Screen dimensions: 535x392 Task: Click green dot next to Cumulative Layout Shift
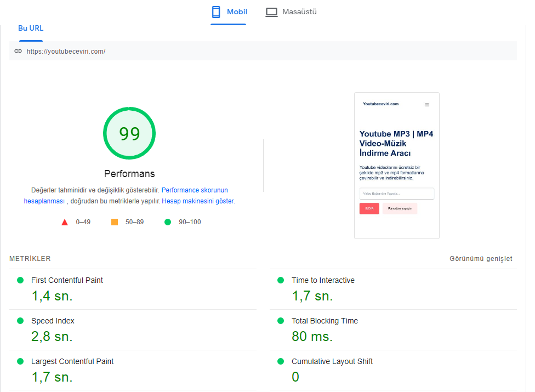click(281, 361)
